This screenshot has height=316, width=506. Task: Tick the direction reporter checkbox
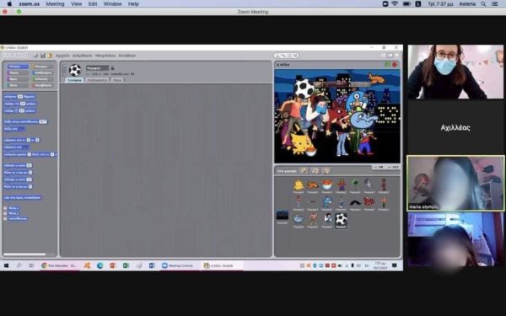5,218
